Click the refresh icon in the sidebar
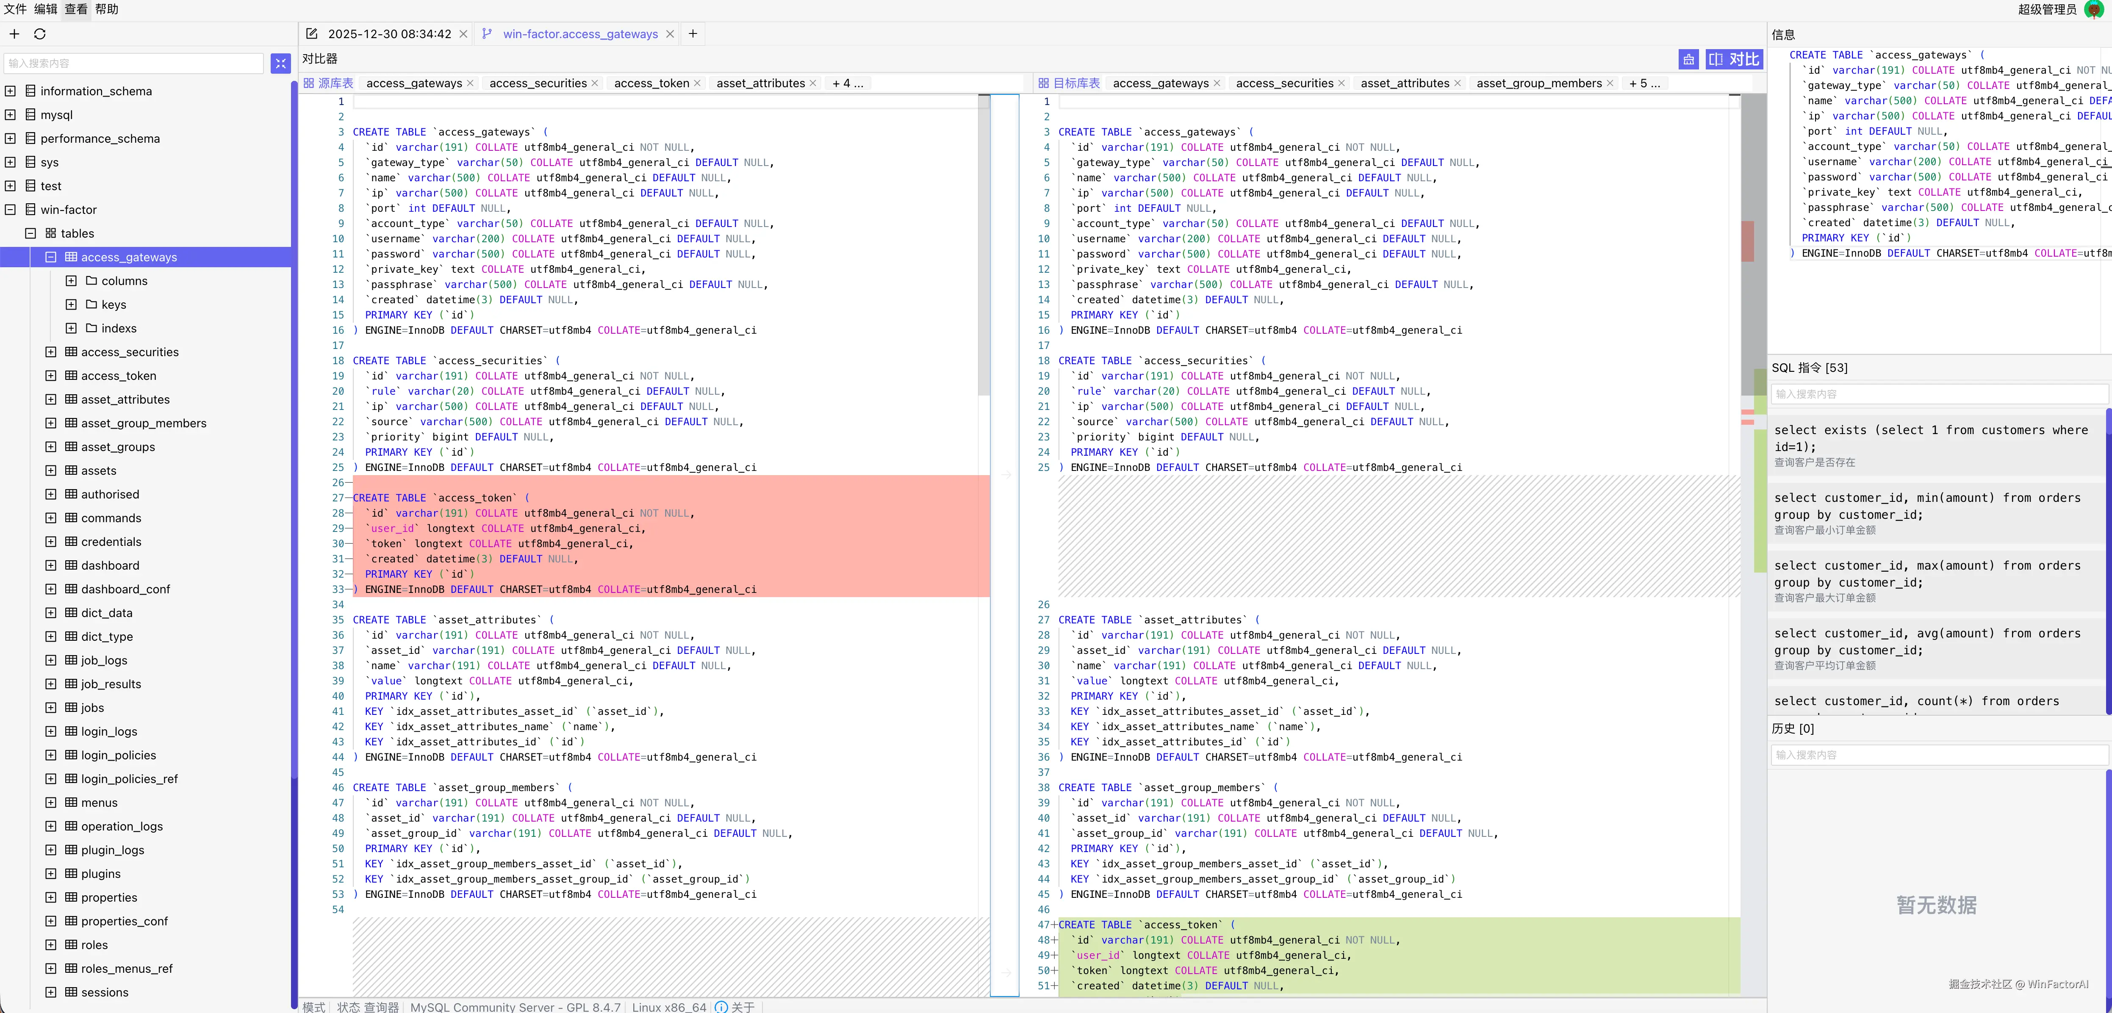 (x=39, y=34)
